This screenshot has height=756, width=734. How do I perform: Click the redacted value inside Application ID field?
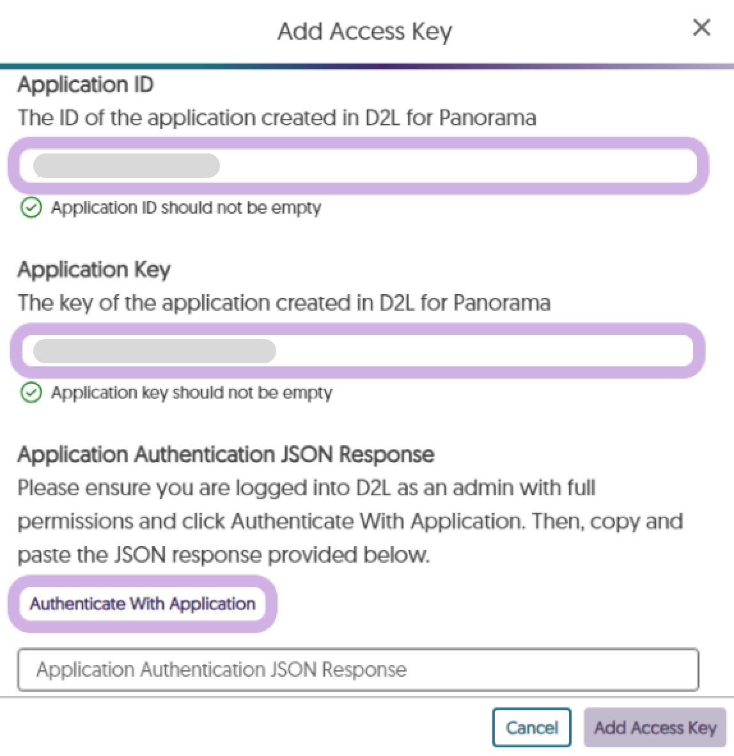126,166
